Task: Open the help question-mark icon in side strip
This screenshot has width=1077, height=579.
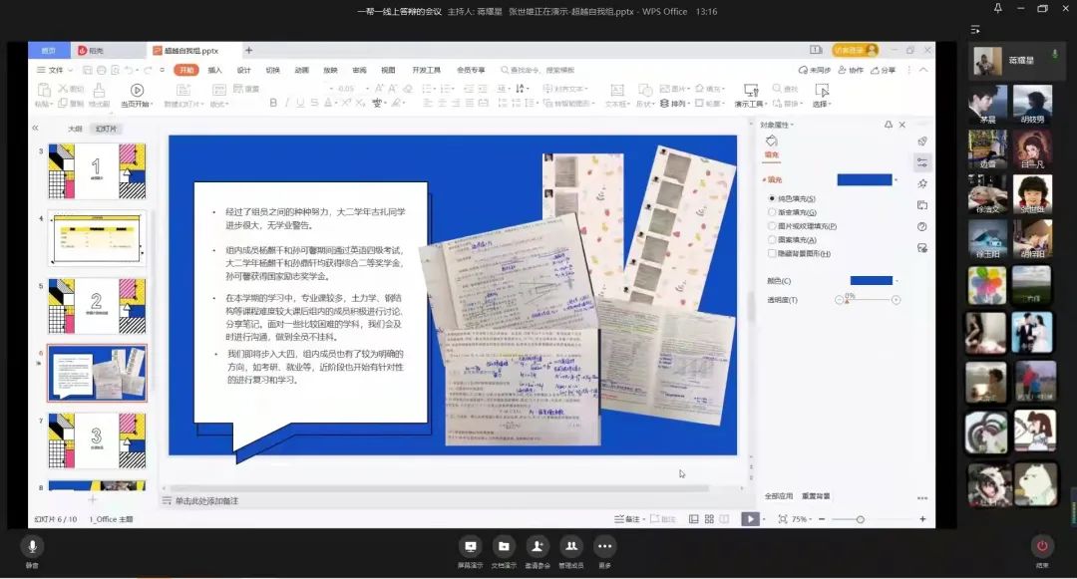Action: (921, 226)
